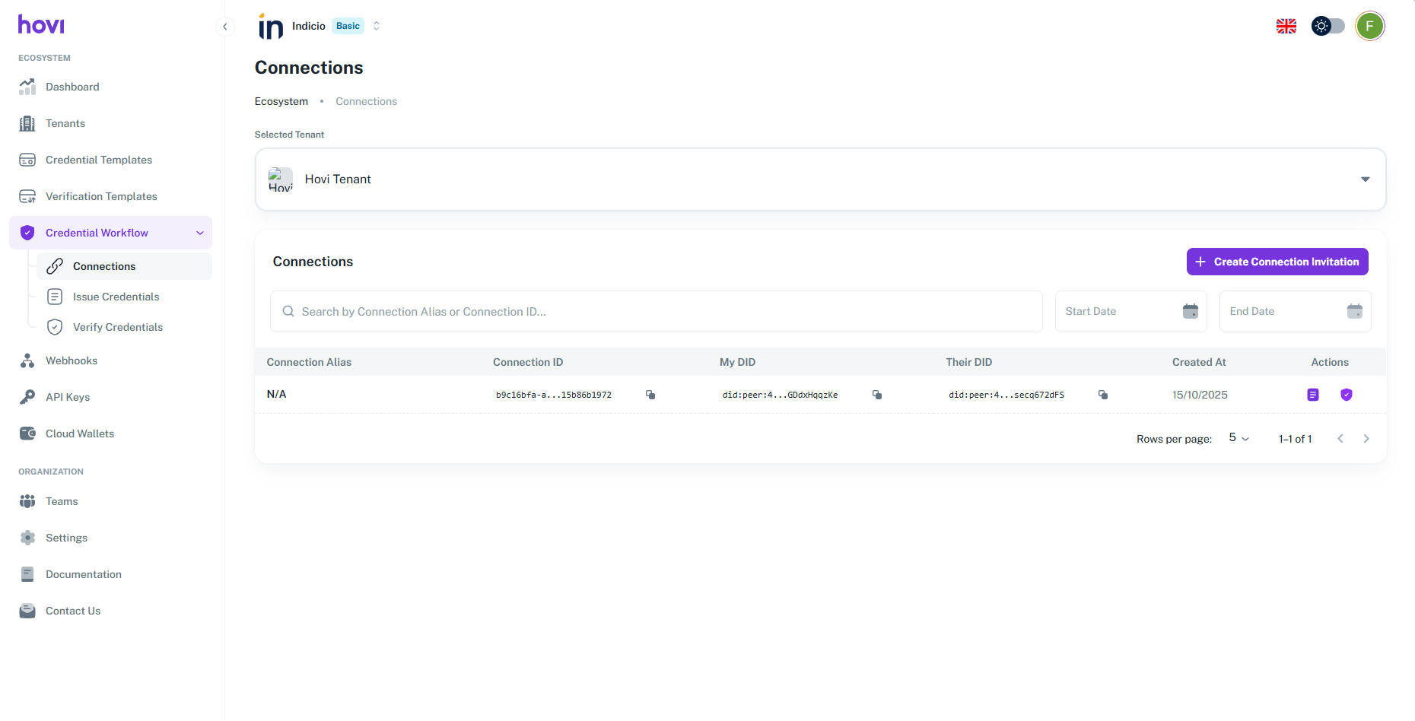Open the Start Date calendar picker
The height and width of the screenshot is (721, 1415).
click(1191, 311)
